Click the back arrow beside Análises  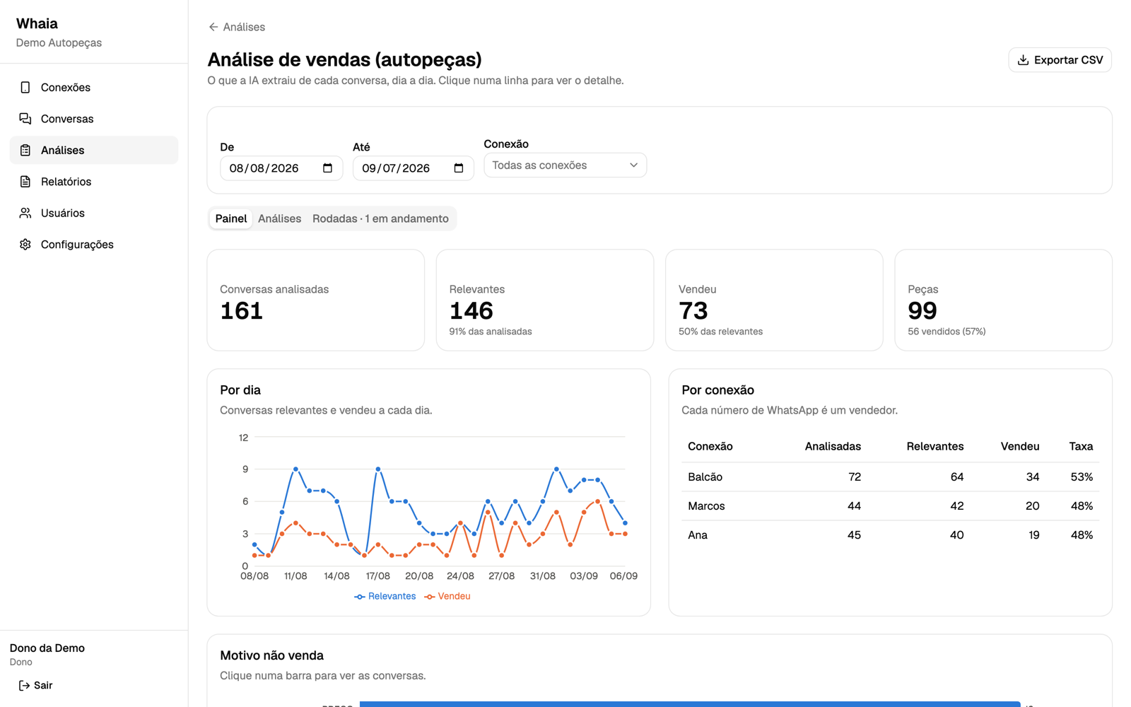click(213, 27)
